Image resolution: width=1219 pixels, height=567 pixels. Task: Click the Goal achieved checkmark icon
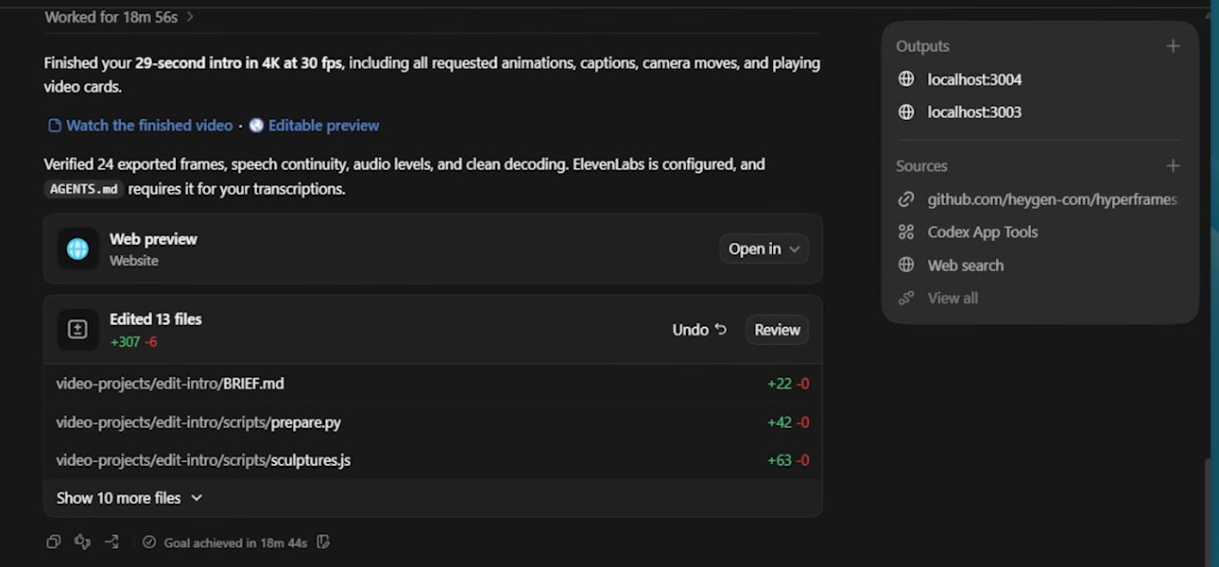(148, 542)
